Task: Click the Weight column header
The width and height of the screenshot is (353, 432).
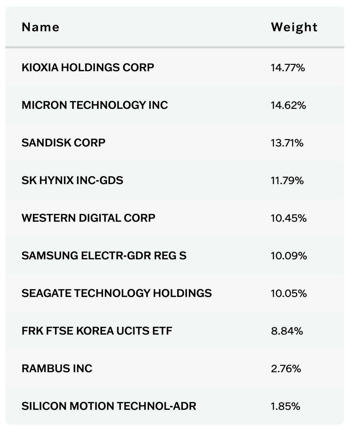Action: (x=294, y=27)
